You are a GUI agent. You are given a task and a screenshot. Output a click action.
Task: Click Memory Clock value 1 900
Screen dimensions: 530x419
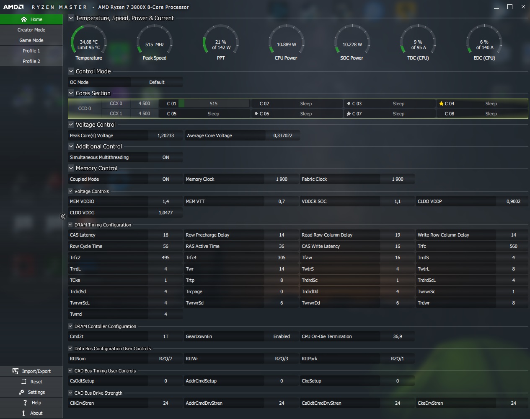tap(282, 179)
